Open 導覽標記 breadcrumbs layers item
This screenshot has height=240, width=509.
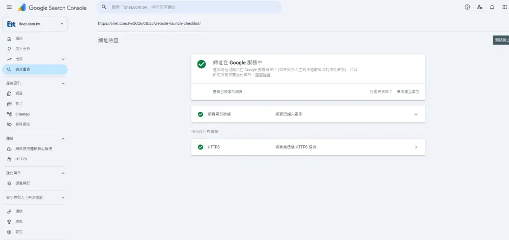(x=35, y=183)
